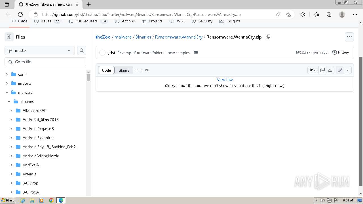
Task: Go to theZoo repository root link
Action: click(x=103, y=37)
